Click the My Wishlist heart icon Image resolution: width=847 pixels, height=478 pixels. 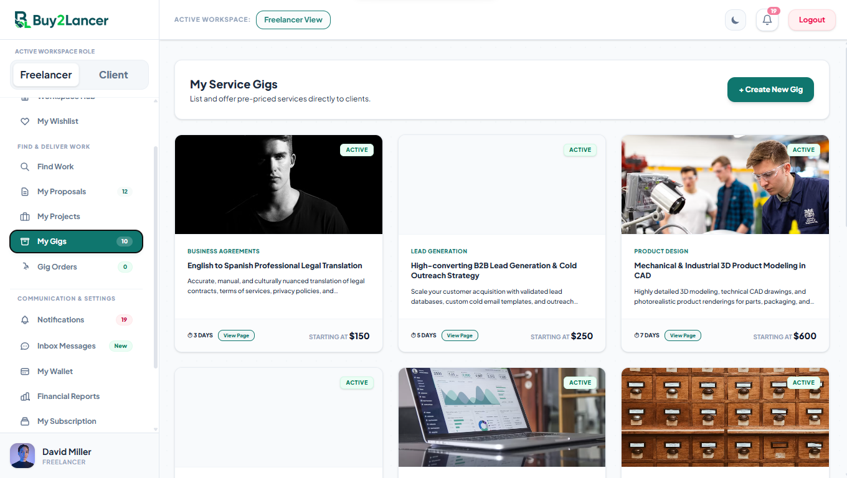(x=25, y=121)
